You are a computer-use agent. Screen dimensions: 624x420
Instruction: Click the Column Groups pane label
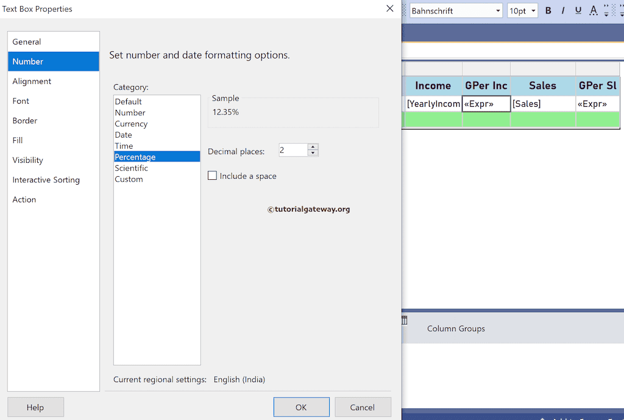pyautogui.click(x=456, y=329)
